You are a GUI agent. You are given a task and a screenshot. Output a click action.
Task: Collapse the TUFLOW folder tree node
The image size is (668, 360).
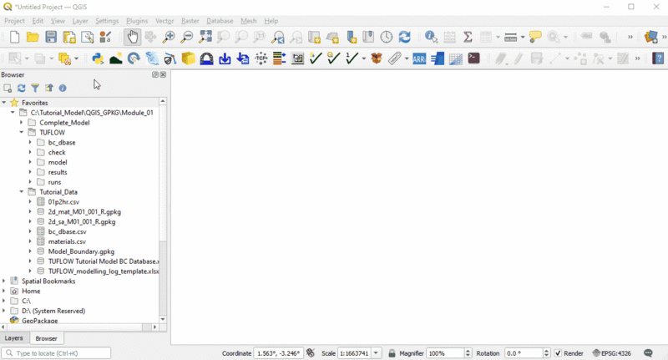click(22, 133)
